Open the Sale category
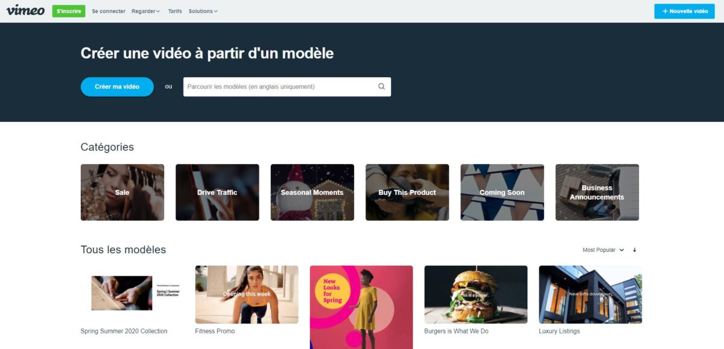This screenshot has width=724, height=349. tap(122, 192)
